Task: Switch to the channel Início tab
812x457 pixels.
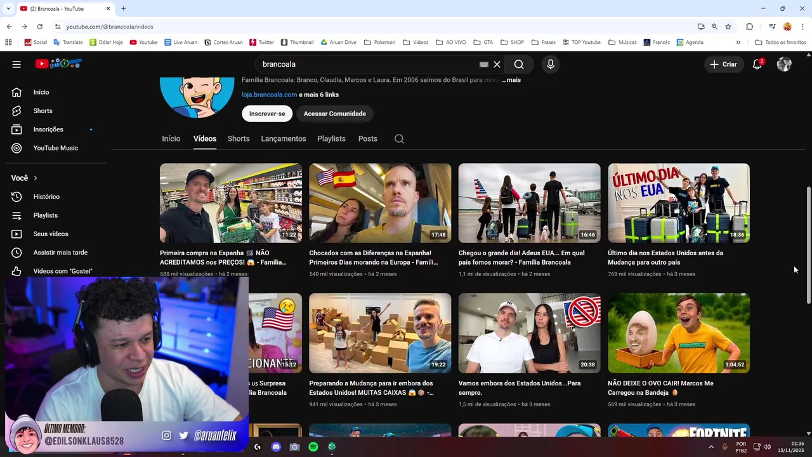Action: click(x=171, y=138)
